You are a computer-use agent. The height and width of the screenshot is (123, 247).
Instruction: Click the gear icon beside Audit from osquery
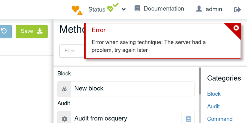pos(65,119)
